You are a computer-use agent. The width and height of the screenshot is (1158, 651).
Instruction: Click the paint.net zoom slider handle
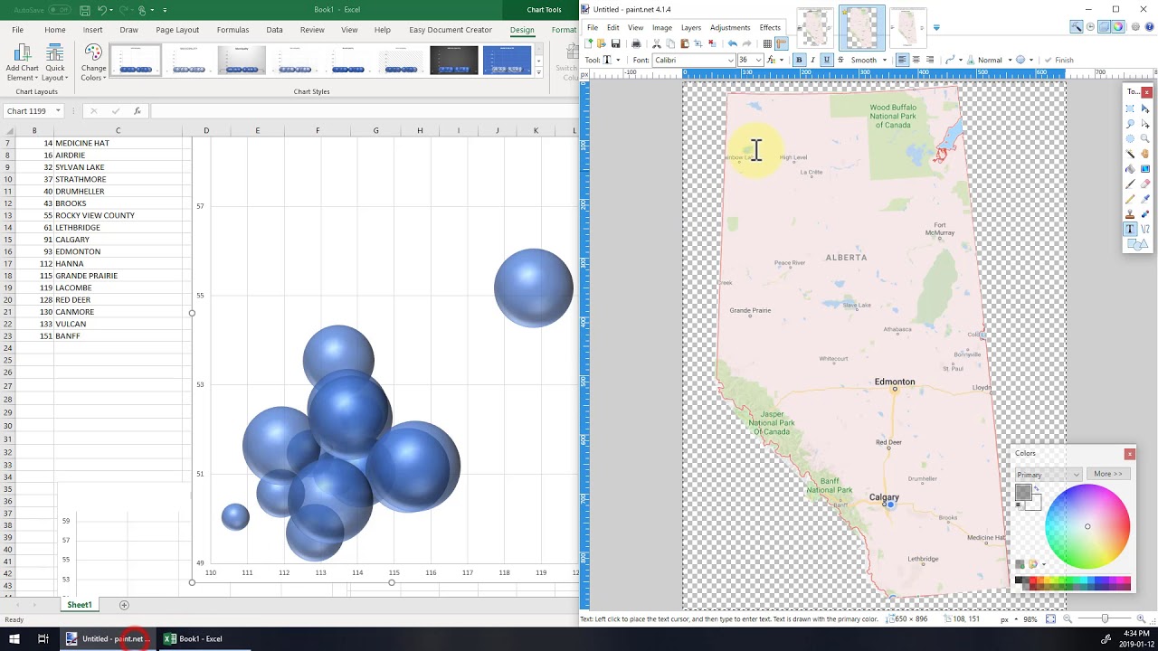click(1105, 618)
